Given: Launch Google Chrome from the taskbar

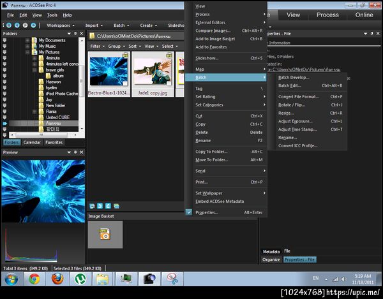Looking at the screenshot, I should click(x=34, y=279).
